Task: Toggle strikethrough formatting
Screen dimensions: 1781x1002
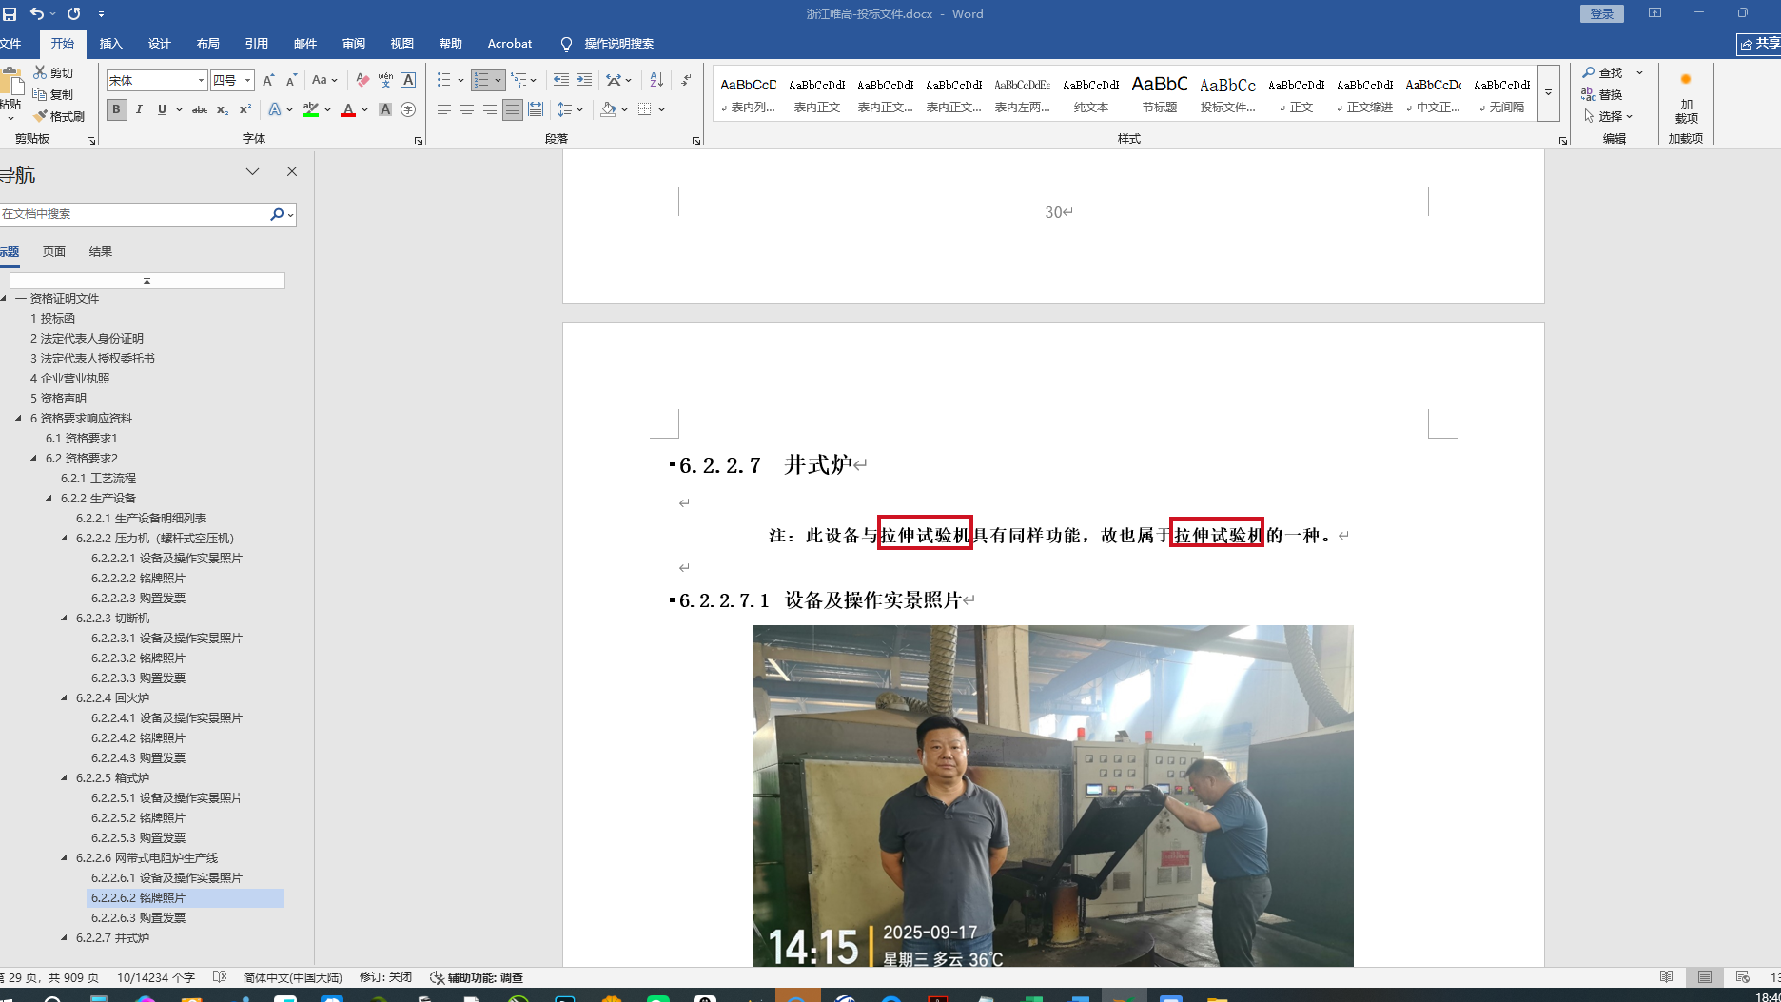Action: 200,109
